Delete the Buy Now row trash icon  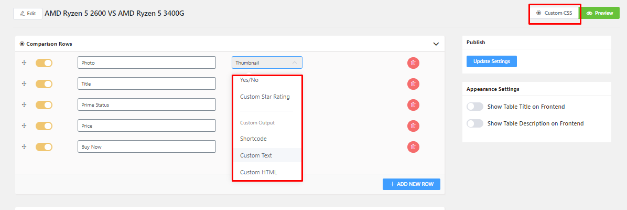coord(413,146)
